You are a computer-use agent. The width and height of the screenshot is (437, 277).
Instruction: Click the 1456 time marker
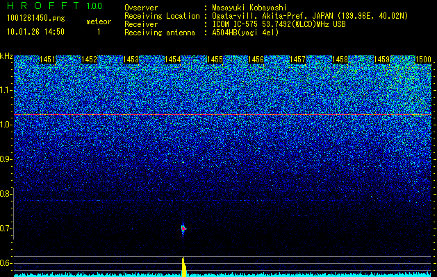[x=256, y=60]
